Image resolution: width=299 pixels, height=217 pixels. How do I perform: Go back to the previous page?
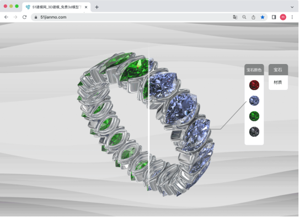[6, 17]
